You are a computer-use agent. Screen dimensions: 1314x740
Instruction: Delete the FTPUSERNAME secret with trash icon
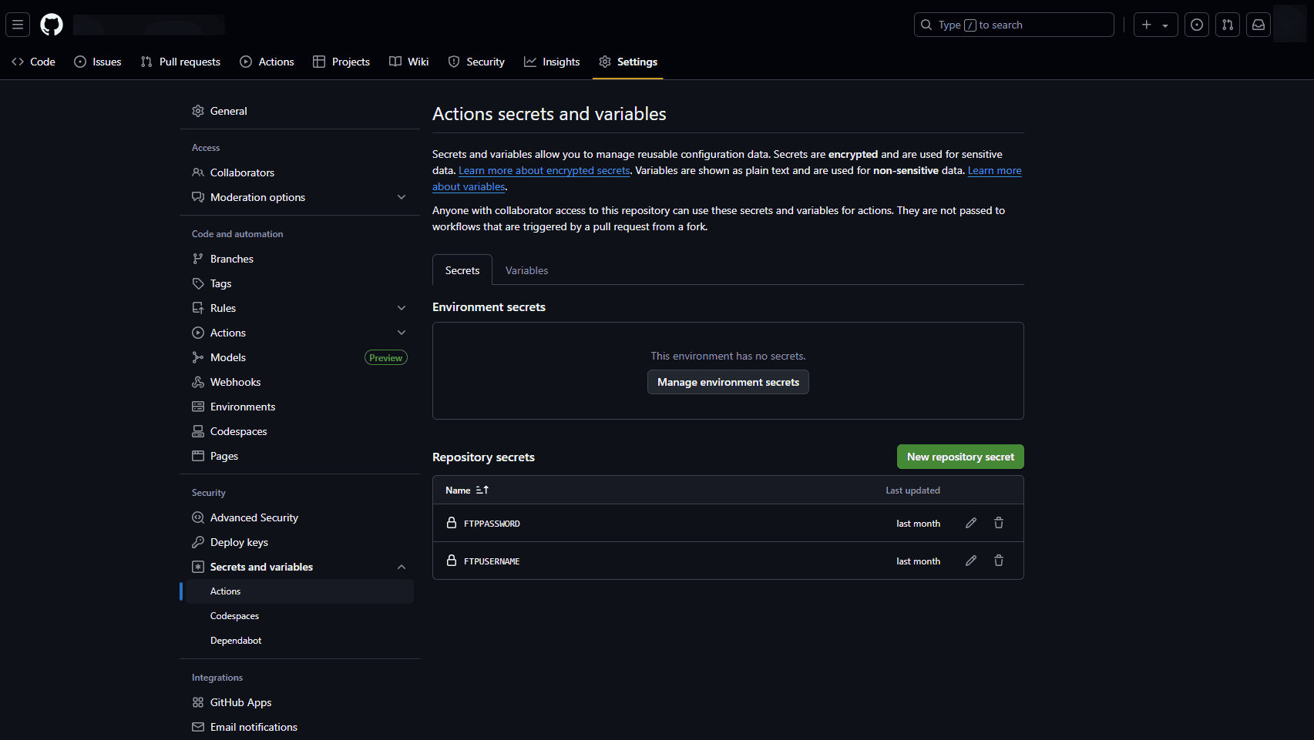999,561
